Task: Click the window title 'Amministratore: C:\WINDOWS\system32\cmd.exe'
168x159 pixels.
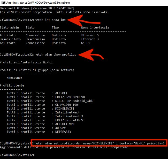Action: 38,3
